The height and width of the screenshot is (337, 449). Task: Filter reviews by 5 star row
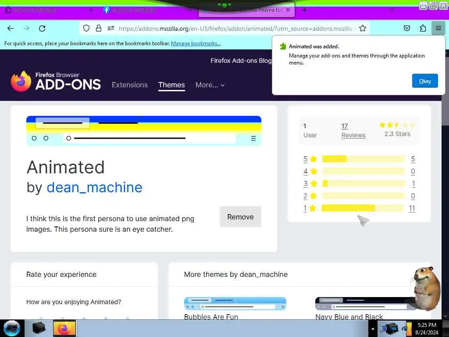[359, 159]
